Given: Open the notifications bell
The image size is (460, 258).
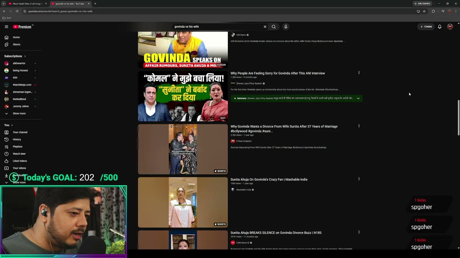Looking at the screenshot, I should pyautogui.click(x=440, y=27).
